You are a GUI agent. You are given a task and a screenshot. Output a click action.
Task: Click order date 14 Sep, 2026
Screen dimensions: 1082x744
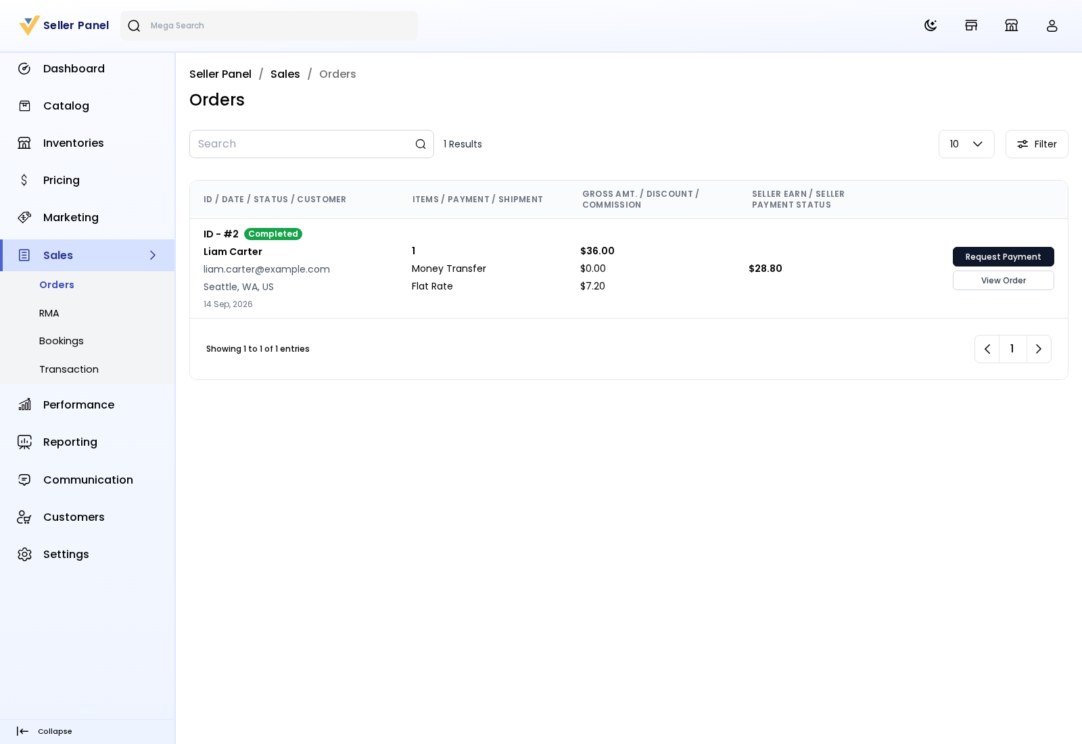(x=228, y=304)
